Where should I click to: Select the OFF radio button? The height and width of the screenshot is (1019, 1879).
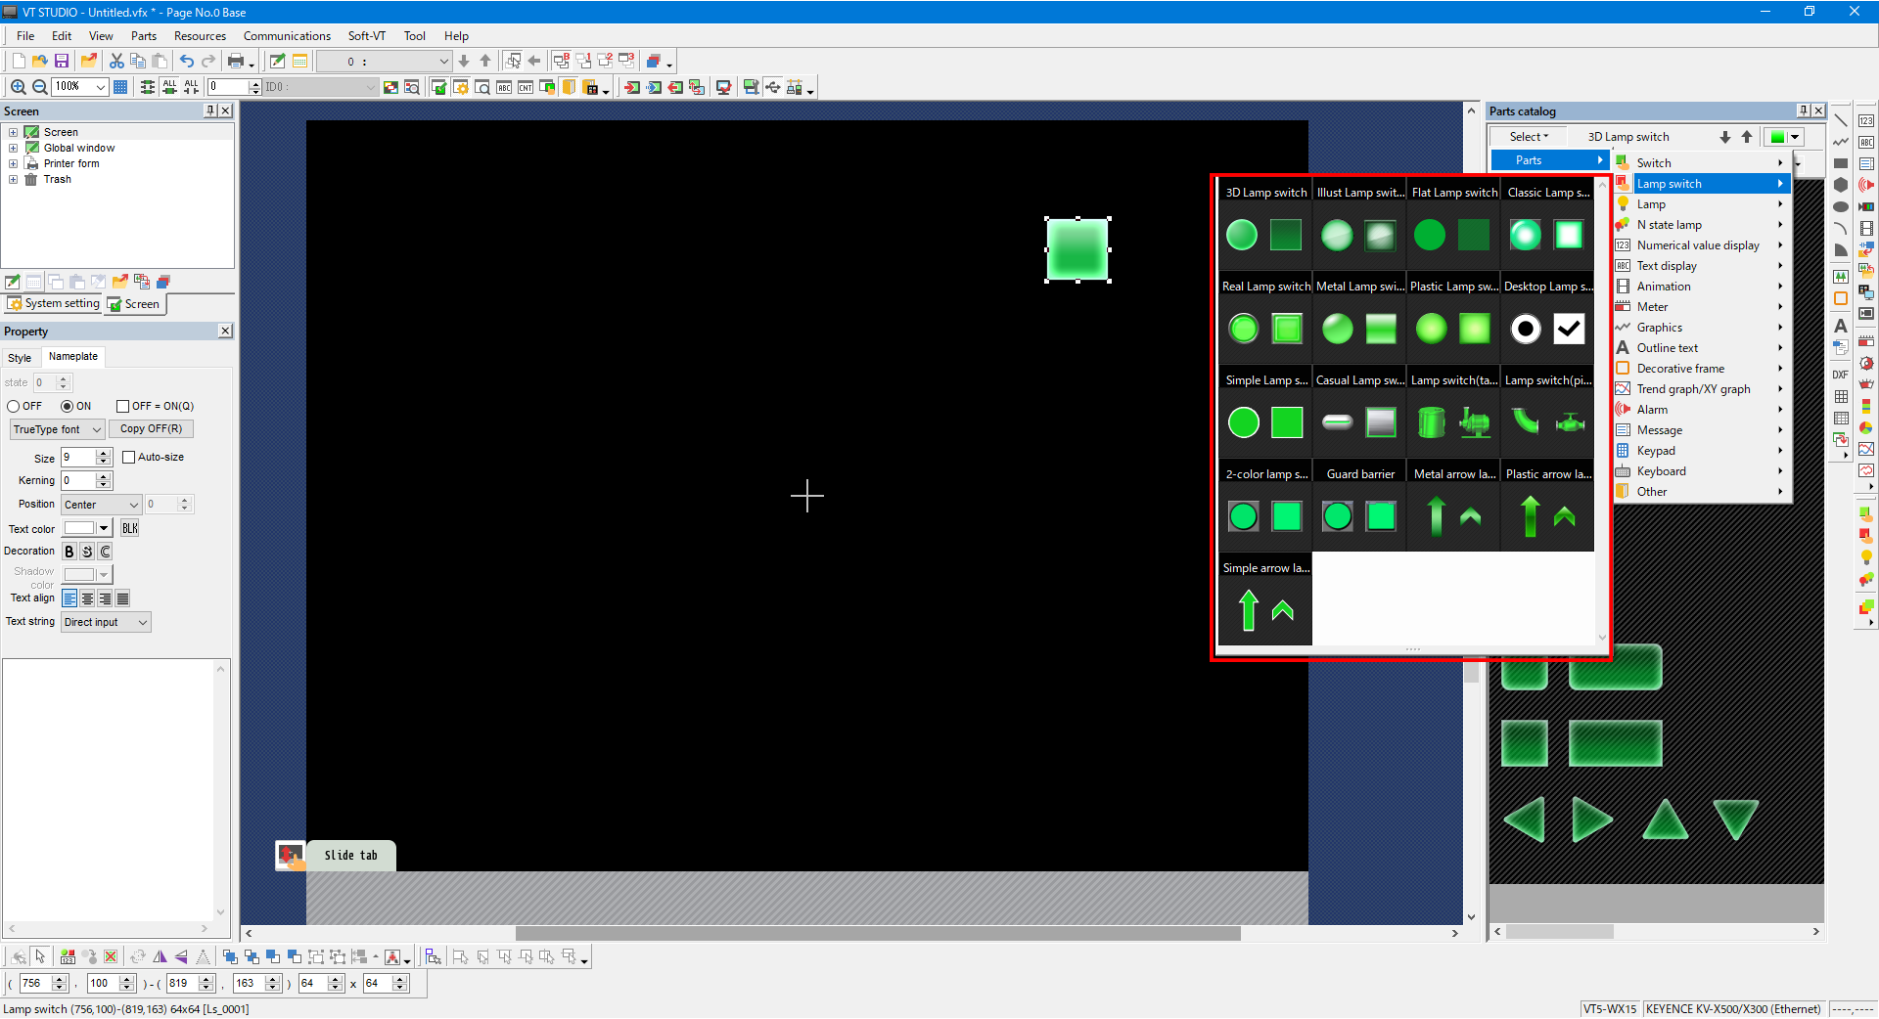click(x=15, y=407)
